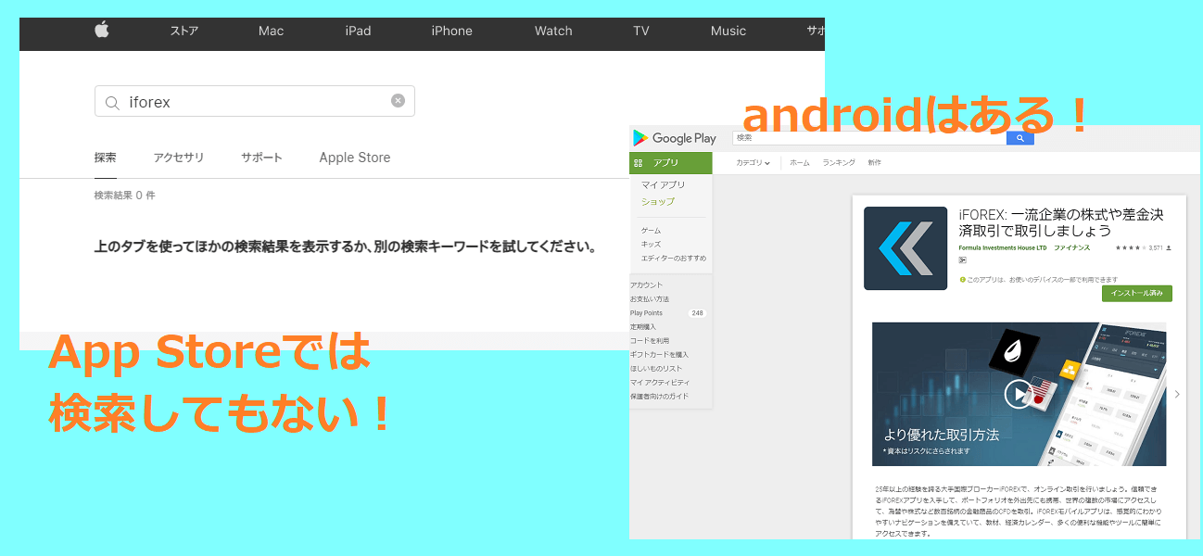Image resolution: width=1203 pixels, height=556 pixels.
Task: Open Play Points in the sidebar
Action: click(646, 313)
